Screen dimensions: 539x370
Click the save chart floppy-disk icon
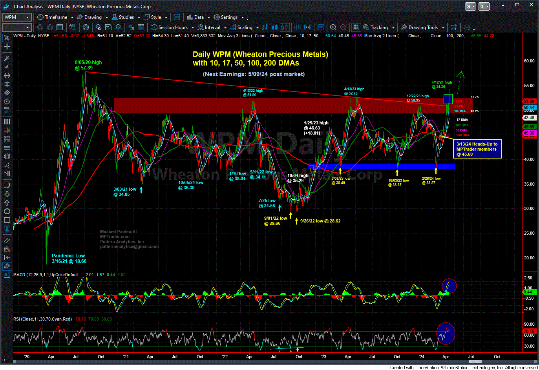tap(108, 27)
